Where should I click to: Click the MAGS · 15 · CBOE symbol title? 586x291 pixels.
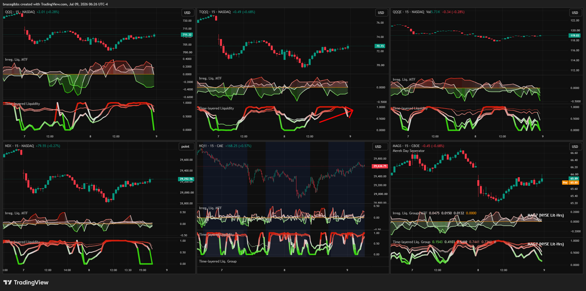[x=406, y=146]
